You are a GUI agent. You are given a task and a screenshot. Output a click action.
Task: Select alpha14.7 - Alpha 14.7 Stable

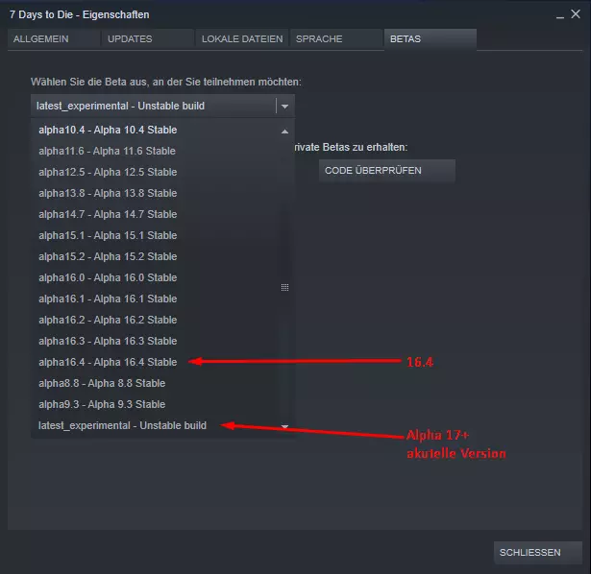pyautogui.click(x=156, y=214)
